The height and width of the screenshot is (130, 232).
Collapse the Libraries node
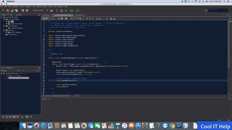pyautogui.click(x=4, y=30)
